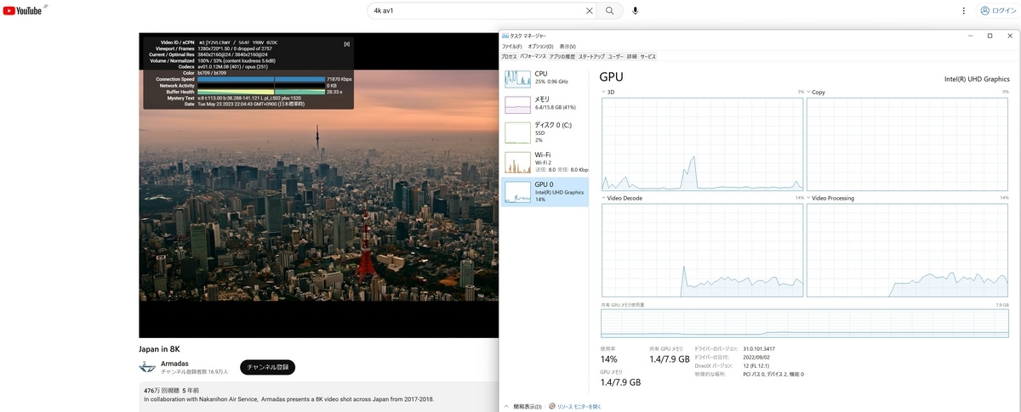Screen dimensions: 1021x412
Task: Open リソース モニターを開く link
Action: click(579, 406)
